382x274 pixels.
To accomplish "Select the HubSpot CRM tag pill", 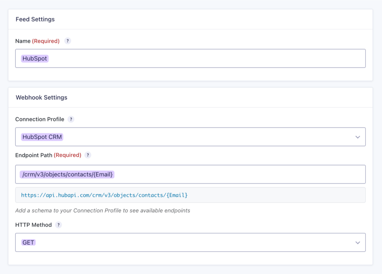I will tap(42, 137).
